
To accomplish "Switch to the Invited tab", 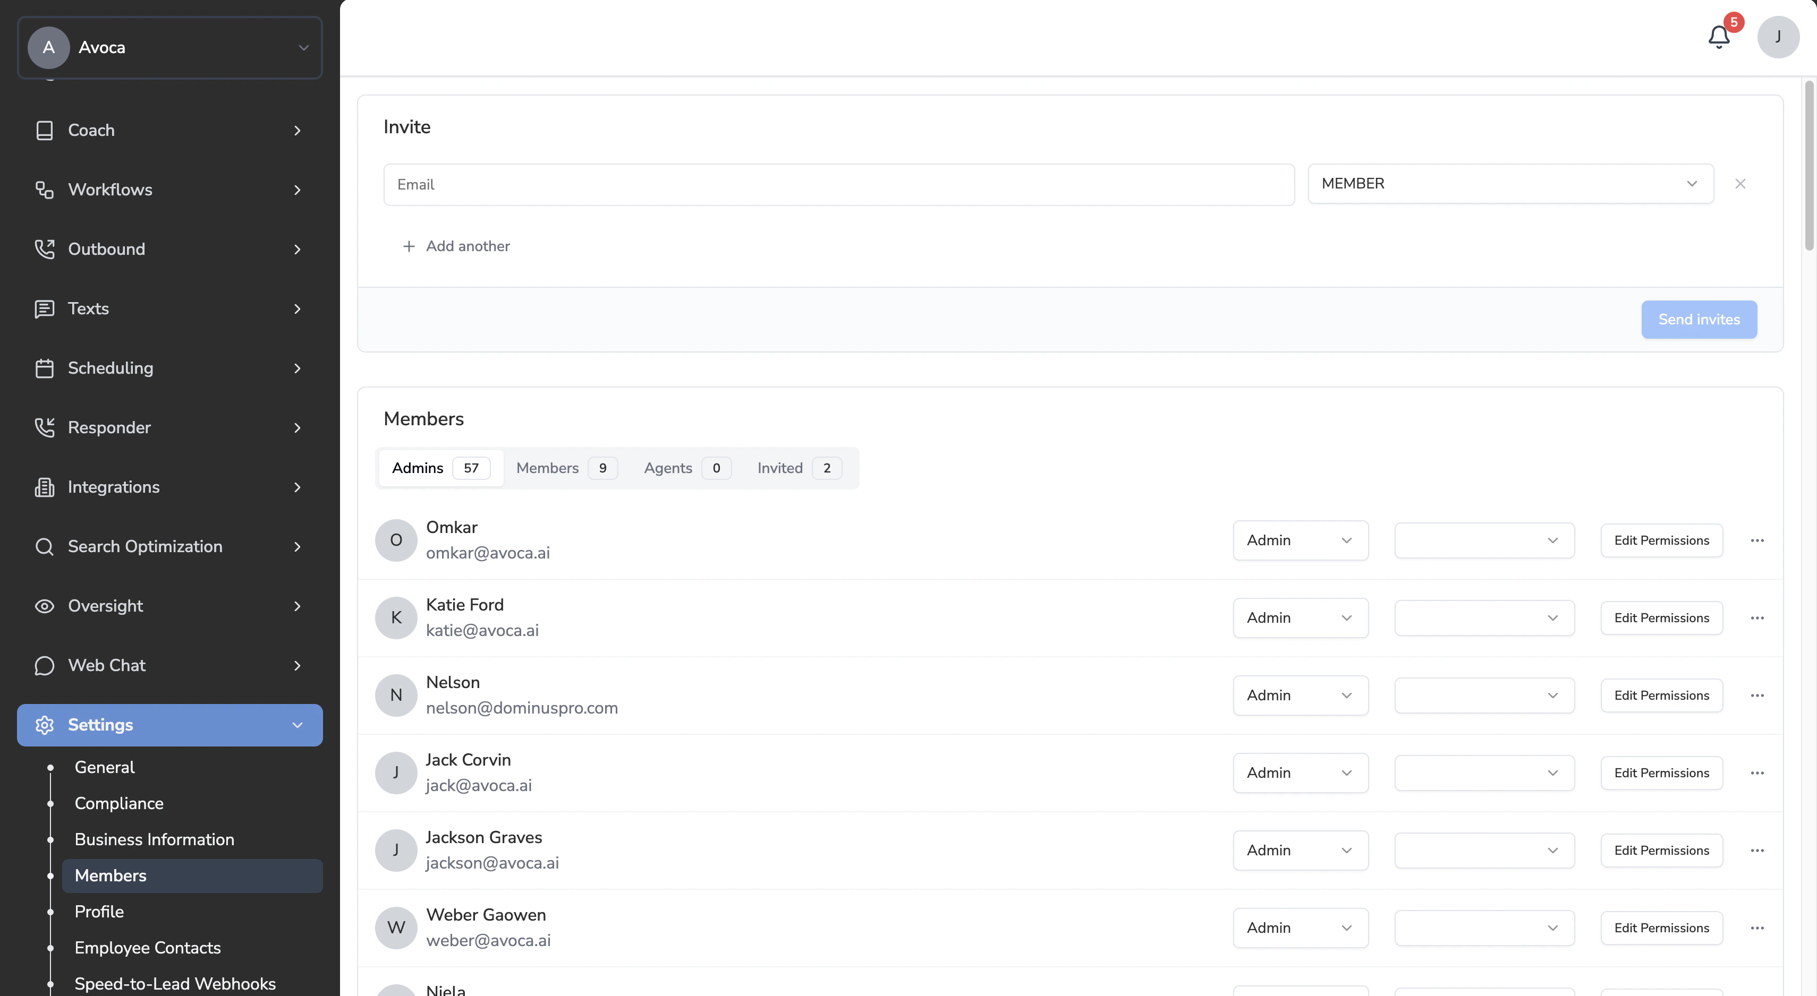I will [x=798, y=468].
